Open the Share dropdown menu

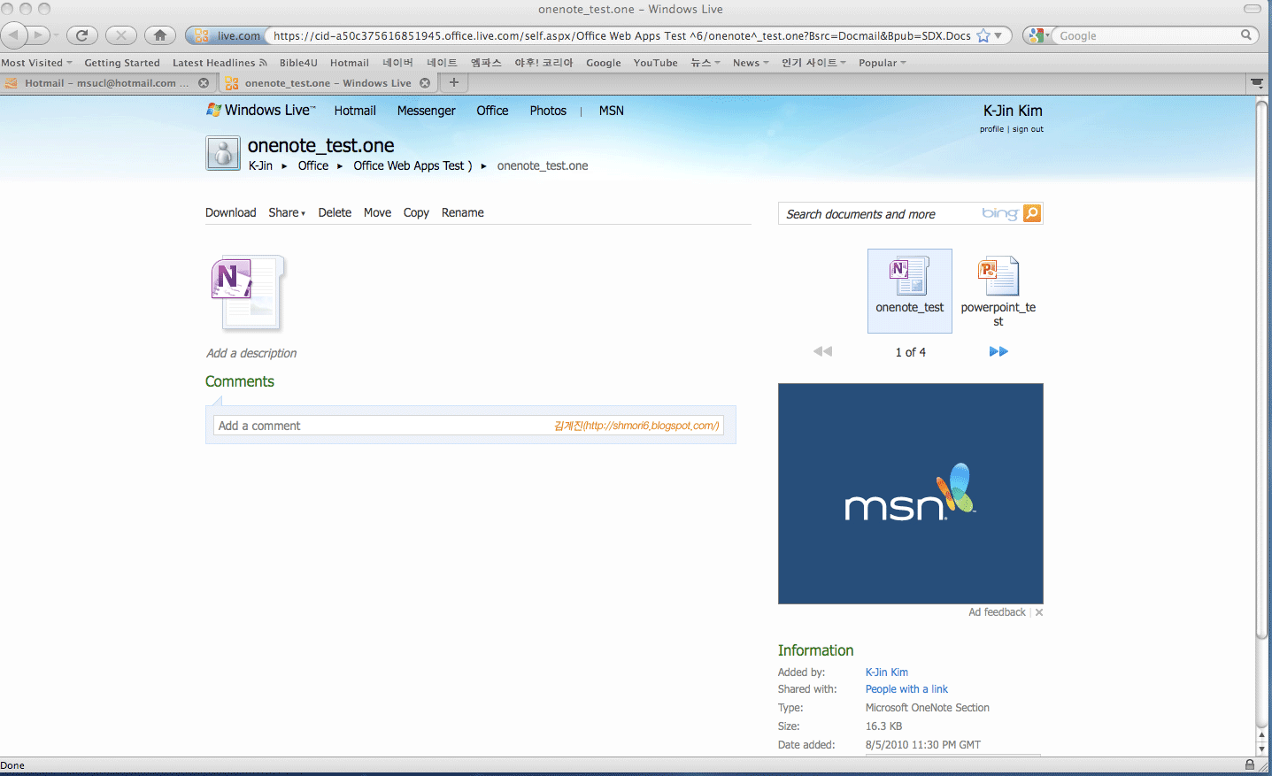click(287, 212)
